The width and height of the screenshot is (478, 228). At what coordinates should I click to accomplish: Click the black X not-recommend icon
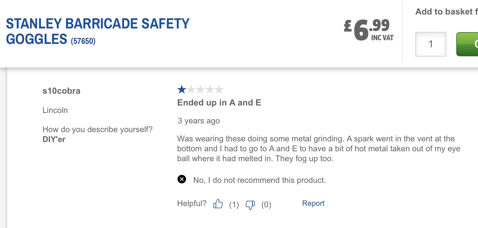click(x=182, y=179)
